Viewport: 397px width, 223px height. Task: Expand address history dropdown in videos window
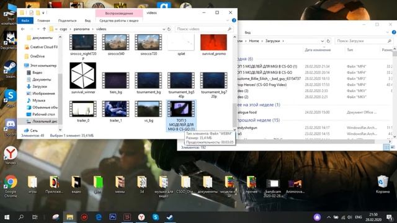click(164, 29)
